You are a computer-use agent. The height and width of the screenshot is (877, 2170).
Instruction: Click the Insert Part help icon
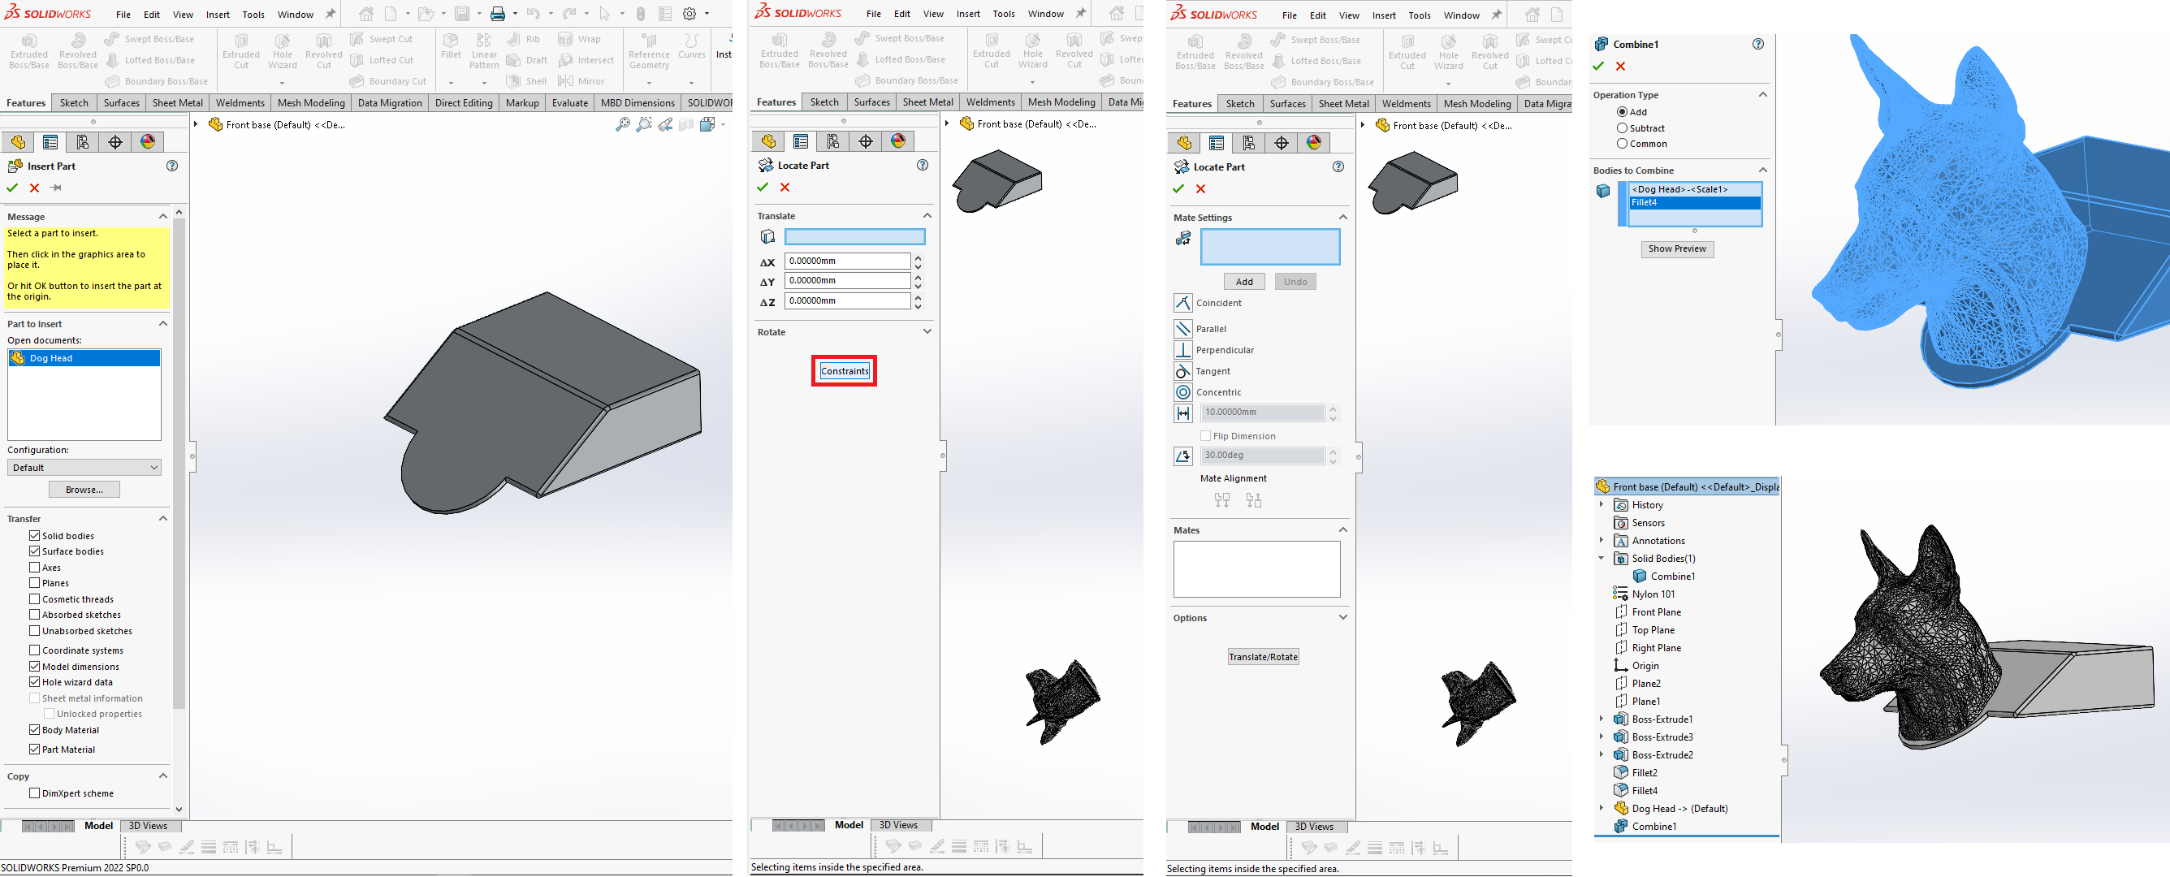pos(172,166)
